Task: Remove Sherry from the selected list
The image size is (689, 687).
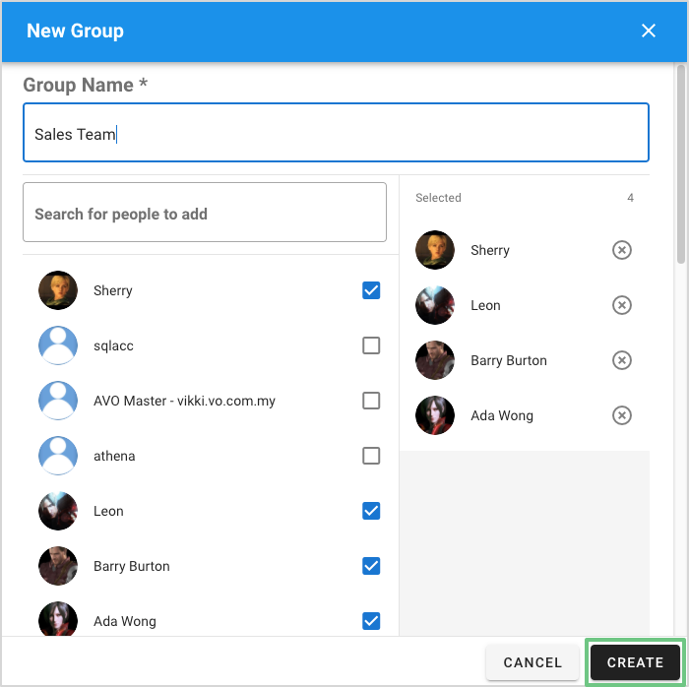Action: coord(622,250)
